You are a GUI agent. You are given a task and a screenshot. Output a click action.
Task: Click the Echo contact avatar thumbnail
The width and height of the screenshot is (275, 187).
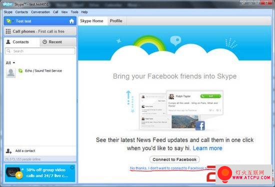(11, 72)
